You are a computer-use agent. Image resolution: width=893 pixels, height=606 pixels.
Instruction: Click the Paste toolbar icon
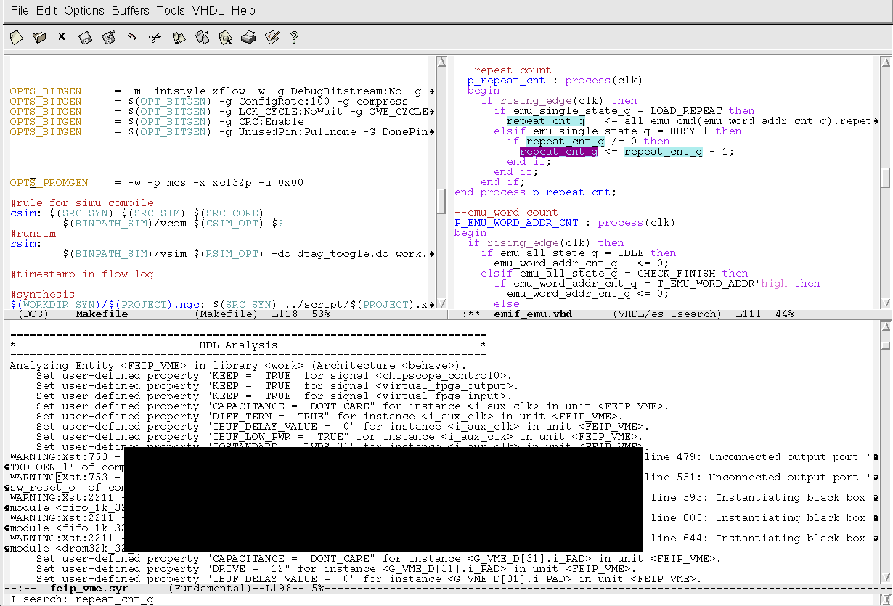202,36
